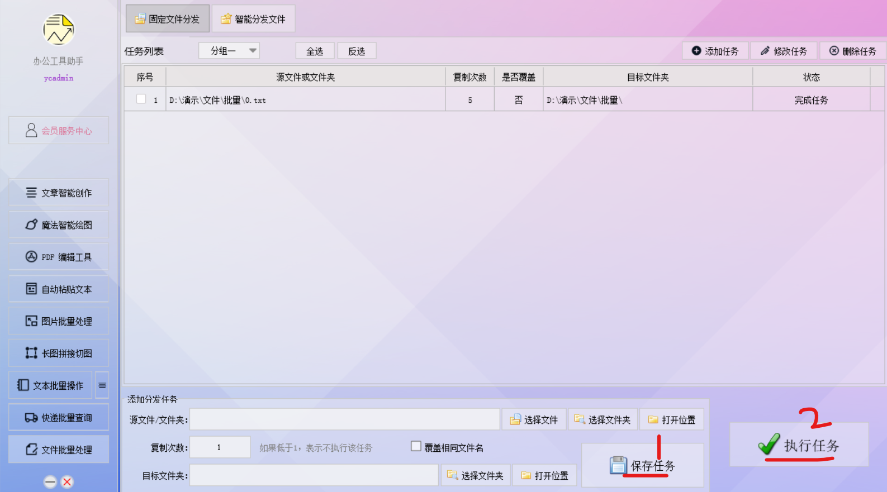Image resolution: width=887 pixels, height=492 pixels.
Task: Click the 序号 column header
Action: pos(145,77)
